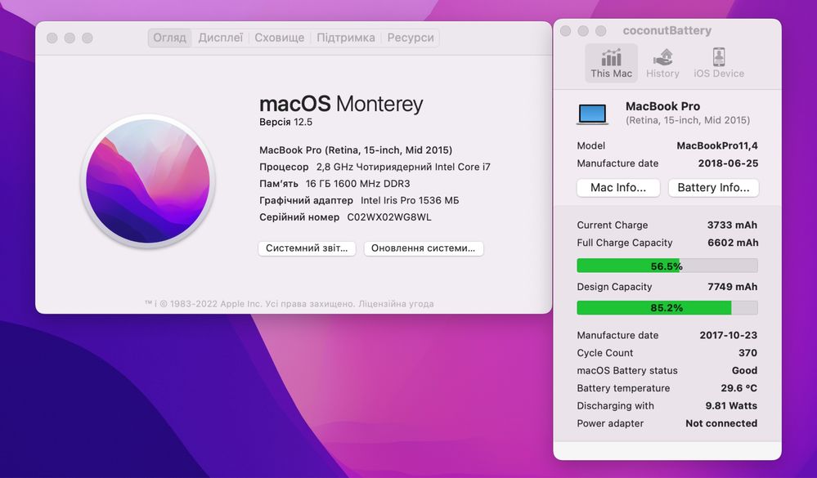Switch to the Ресурси tab
Viewport: 817px width, 478px height.
411,38
